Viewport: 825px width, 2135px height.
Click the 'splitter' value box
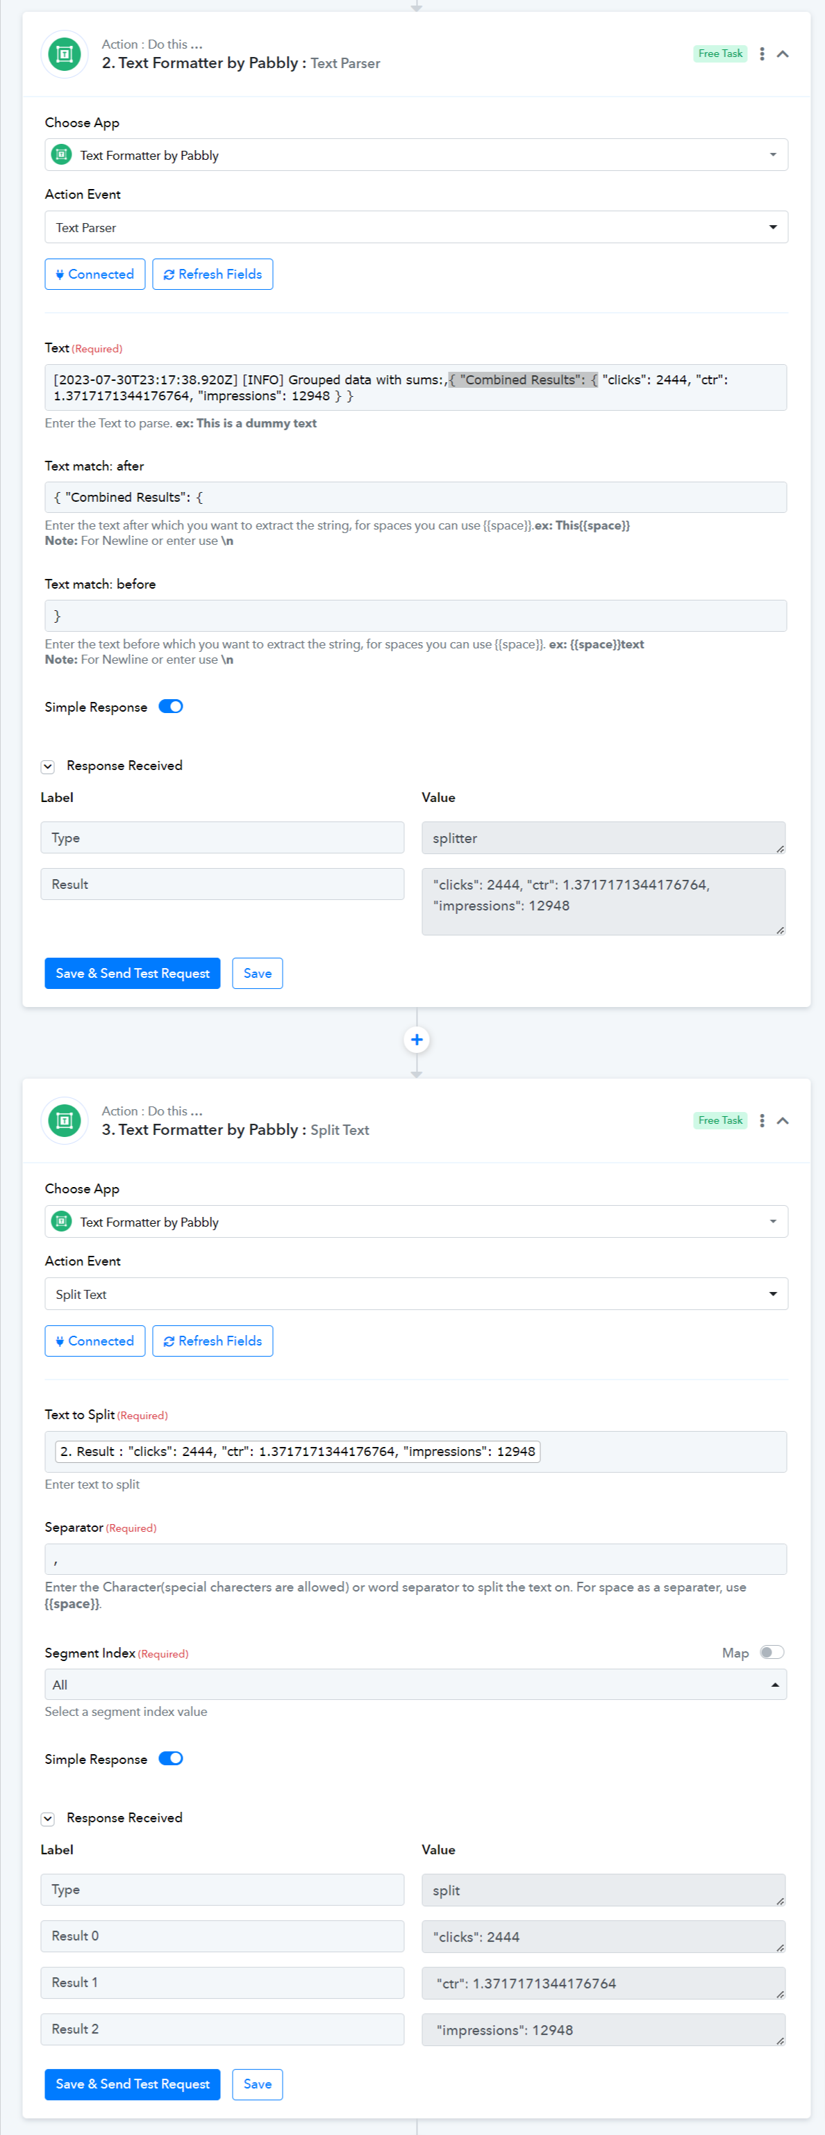[x=603, y=838]
